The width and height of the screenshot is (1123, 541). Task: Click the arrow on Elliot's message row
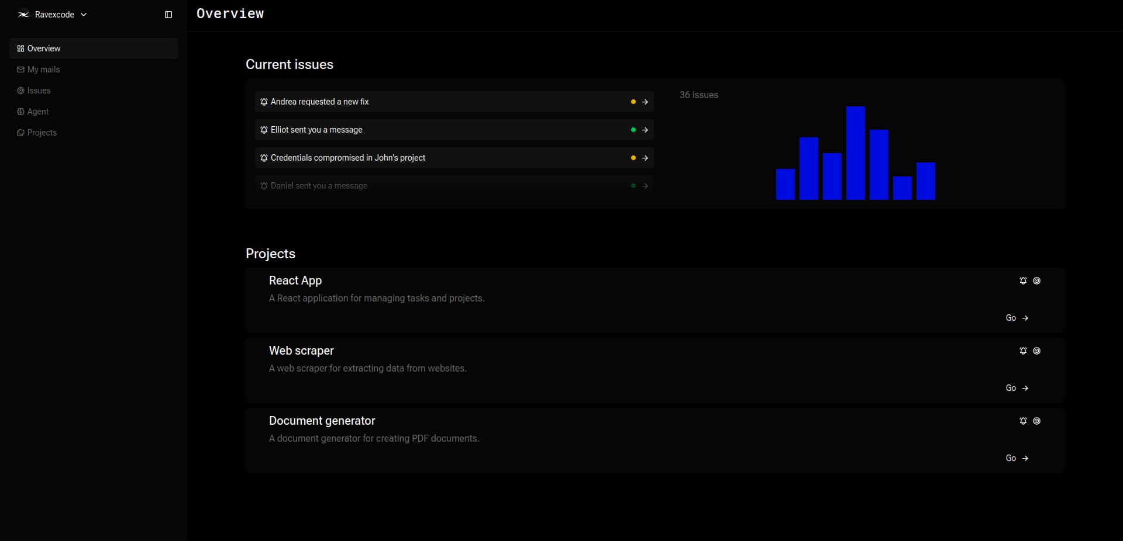tap(645, 130)
